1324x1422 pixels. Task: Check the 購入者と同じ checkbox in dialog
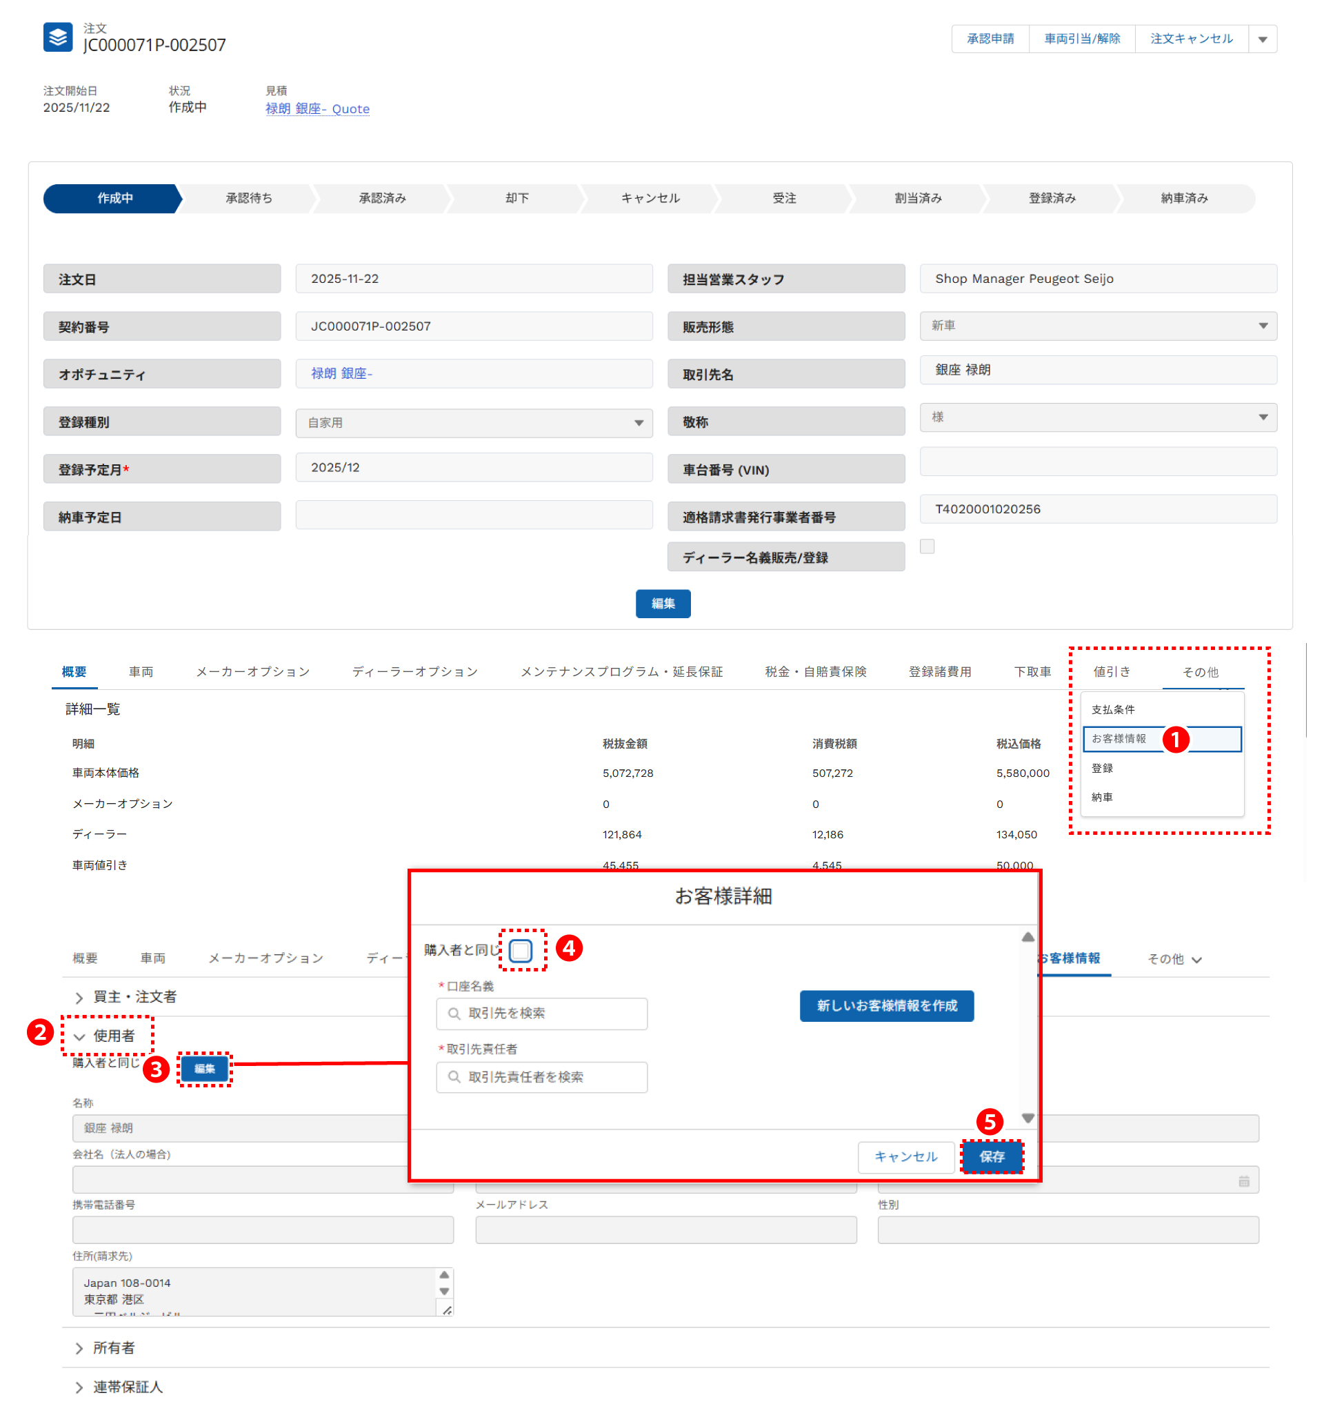coord(521,950)
